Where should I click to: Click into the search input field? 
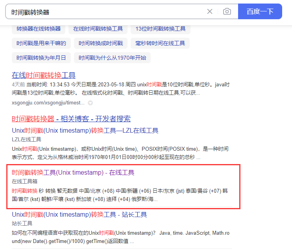pyautogui.click(x=106, y=12)
